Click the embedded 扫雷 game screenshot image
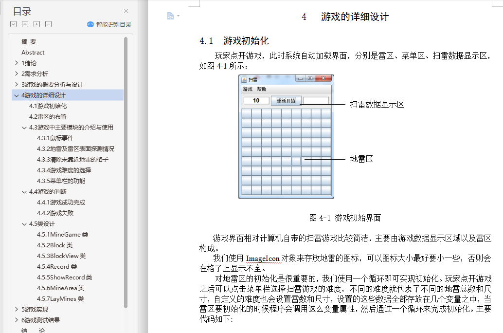The width and height of the screenshot is (503, 333). click(x=286, y=136)
